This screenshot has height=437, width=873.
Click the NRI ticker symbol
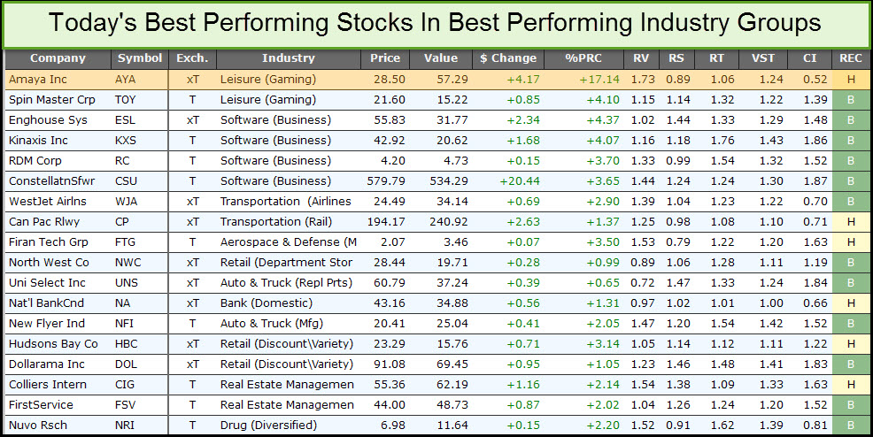pos(125,425)
